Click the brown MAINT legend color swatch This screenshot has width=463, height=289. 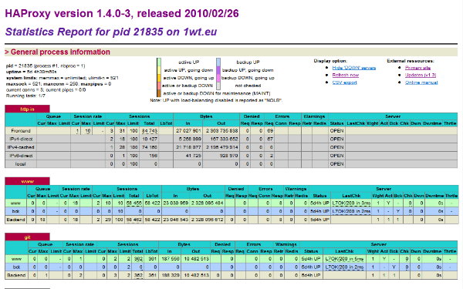tap(159, 93)
